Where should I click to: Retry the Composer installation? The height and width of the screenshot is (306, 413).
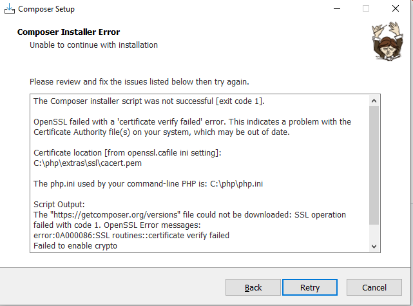(x=310, y=287)
